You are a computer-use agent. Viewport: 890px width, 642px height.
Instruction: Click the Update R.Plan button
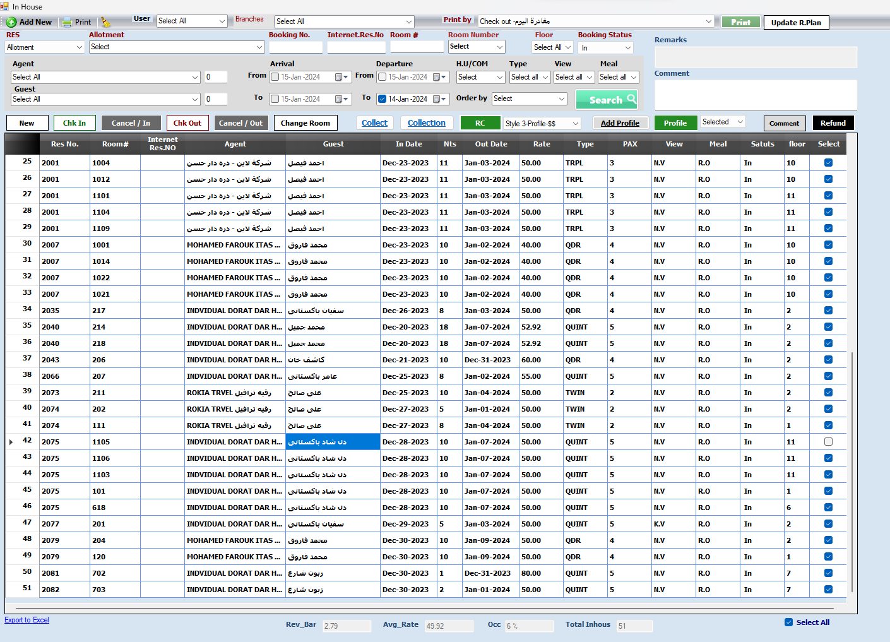tap(796, 22)
